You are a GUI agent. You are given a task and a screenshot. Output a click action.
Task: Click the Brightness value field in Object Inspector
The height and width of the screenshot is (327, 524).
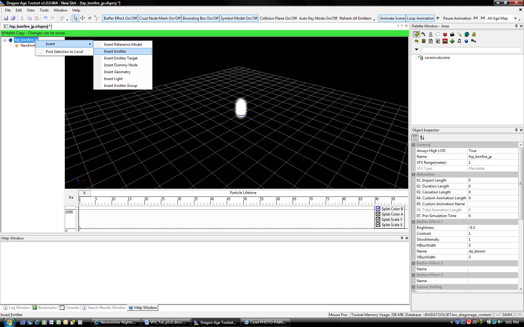pos(492,228)
